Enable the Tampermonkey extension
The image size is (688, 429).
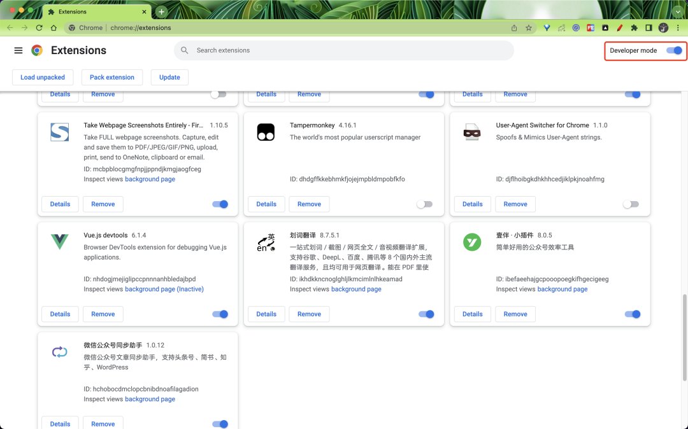coord(424,204)
